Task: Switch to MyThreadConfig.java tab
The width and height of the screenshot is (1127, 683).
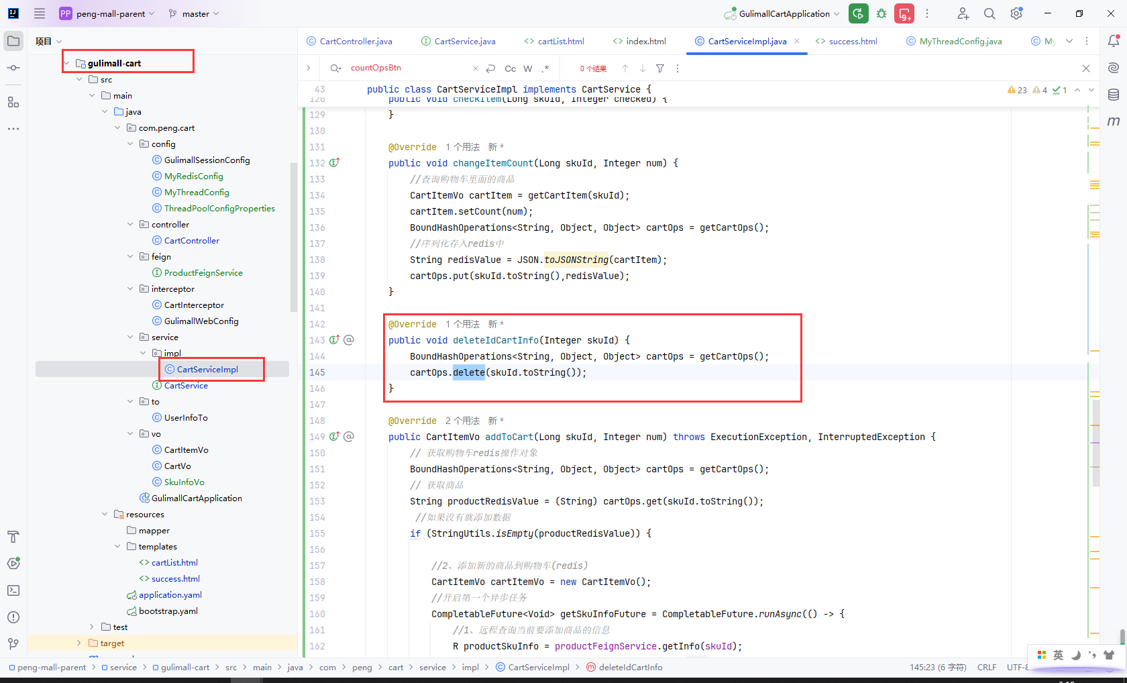Action: click(954, 41)
